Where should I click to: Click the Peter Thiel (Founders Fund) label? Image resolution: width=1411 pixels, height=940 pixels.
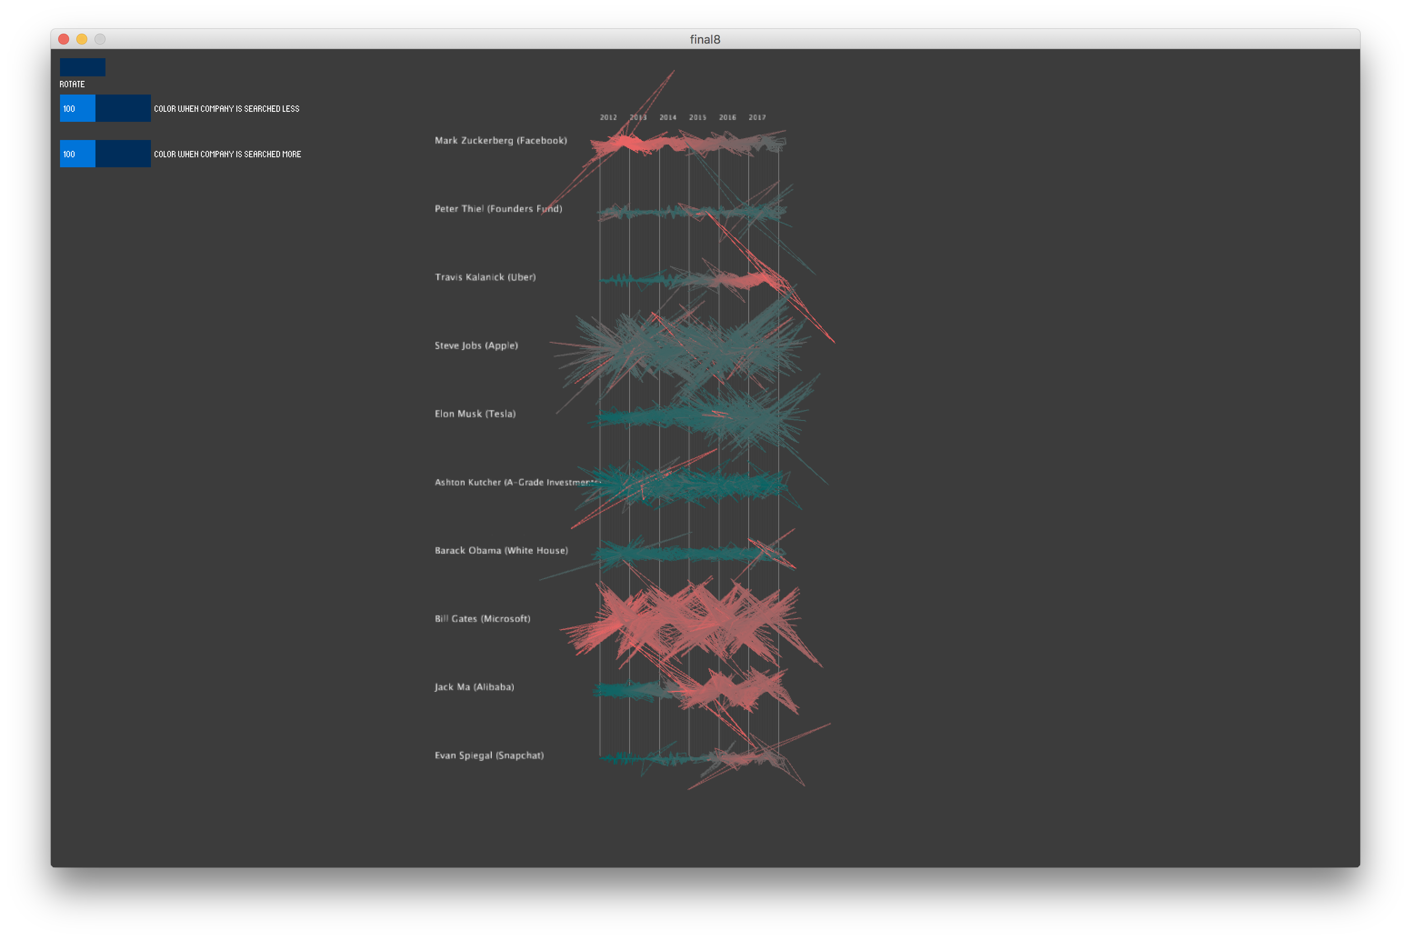coord(498,209)
